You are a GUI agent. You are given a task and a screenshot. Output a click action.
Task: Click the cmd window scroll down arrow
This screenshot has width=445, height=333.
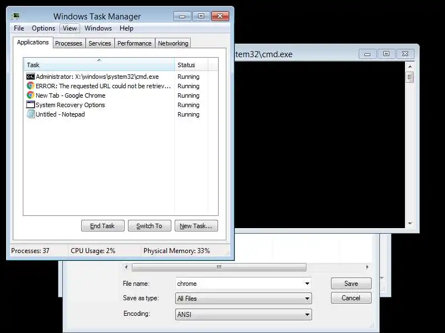click(410, 224)
